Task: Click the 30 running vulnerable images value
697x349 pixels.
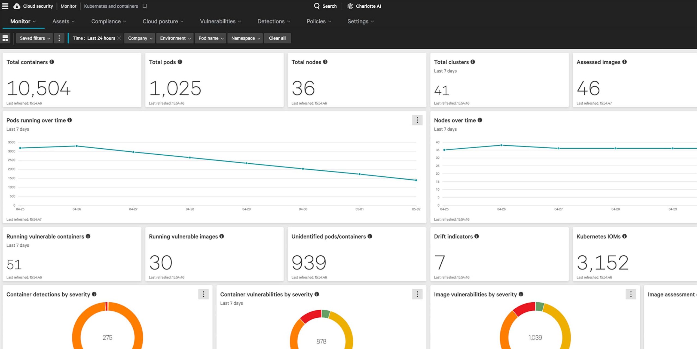Action: tap(161, 262)
